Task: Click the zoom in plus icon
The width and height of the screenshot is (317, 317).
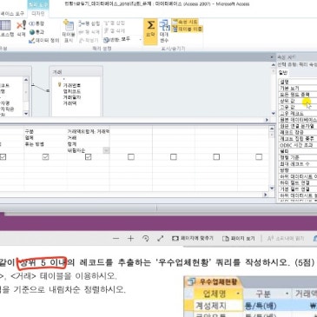Action: 130,239
